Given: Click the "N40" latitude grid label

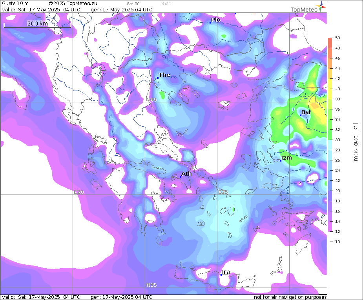Looking at the screenshot, I should coord(151,100).
